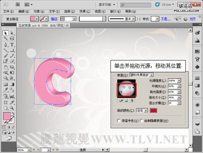This screenshot has width=203, height=153.
Task: Switch to Draw Inside mode
Action: tap(13, 132)
